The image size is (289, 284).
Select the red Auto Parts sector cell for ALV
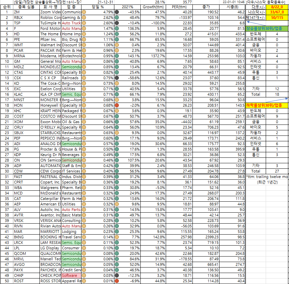[x=71, y=210]
